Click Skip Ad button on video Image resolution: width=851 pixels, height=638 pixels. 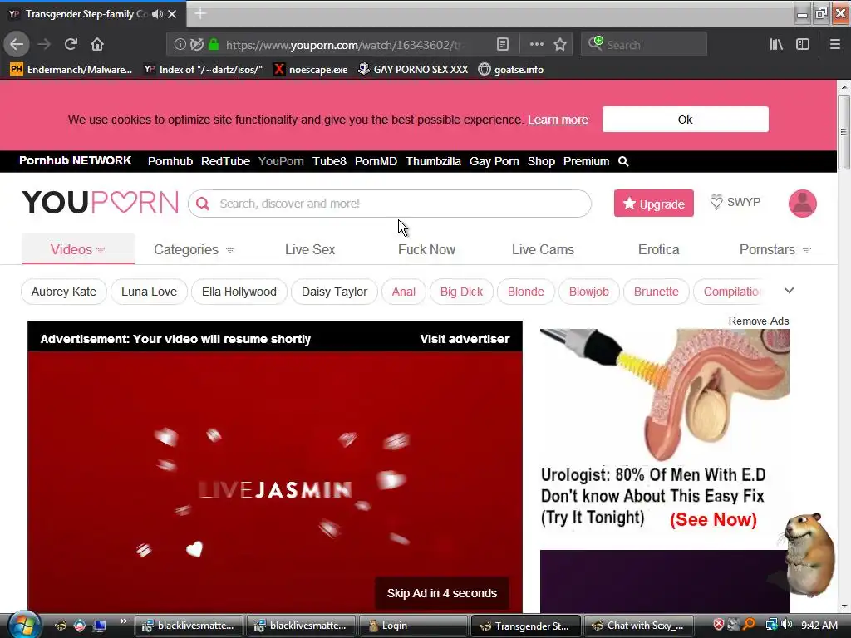pyautogui.click(x=442, y=593)
